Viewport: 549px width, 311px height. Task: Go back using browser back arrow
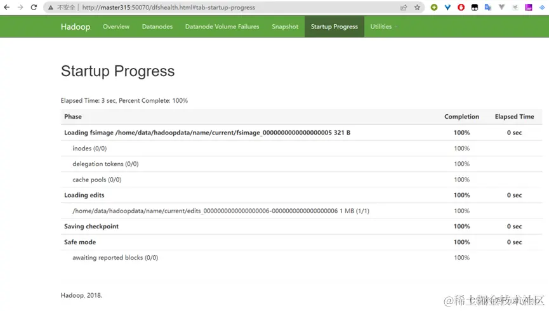[x=6, y=8]
